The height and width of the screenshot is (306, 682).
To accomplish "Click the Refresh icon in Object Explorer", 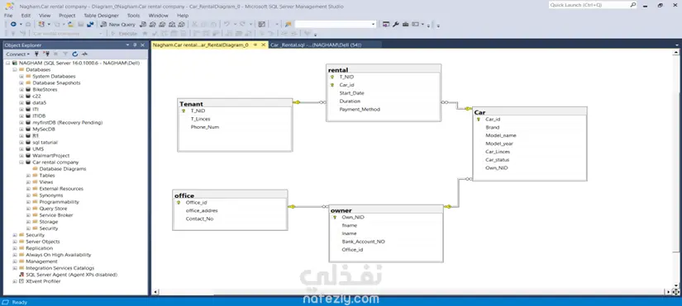I will coord(75,54).
